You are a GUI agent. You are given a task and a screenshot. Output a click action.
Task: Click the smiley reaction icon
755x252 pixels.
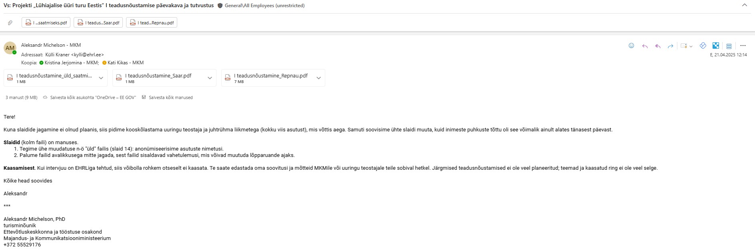point(631,46)
